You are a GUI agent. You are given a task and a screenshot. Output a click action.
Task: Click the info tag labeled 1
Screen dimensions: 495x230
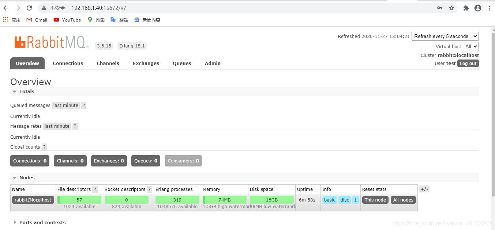pos(355,200)
